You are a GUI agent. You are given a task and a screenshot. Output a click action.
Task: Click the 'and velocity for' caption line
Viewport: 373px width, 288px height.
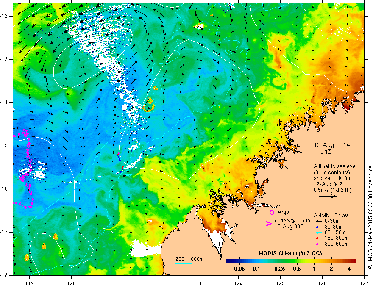tap(332, 178)
